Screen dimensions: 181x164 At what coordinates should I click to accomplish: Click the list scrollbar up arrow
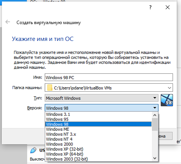155,115
